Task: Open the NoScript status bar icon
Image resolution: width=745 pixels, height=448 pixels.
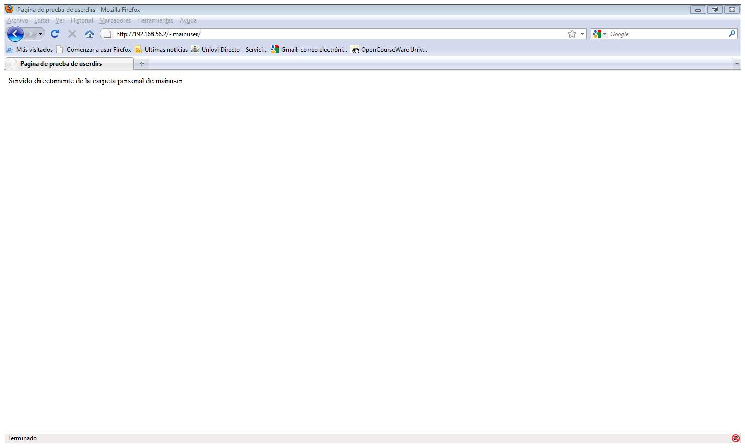Action: click(735, 438)
